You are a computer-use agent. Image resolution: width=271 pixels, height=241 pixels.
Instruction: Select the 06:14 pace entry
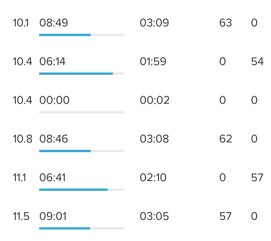point(52,62)
